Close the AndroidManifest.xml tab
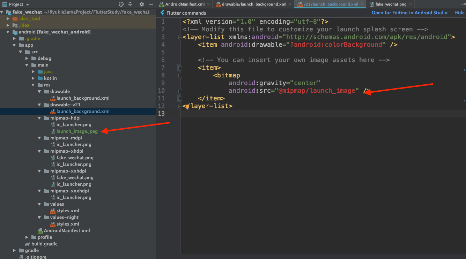The height and width of the screenshot is (259, 466). click(x=208, y=4)
